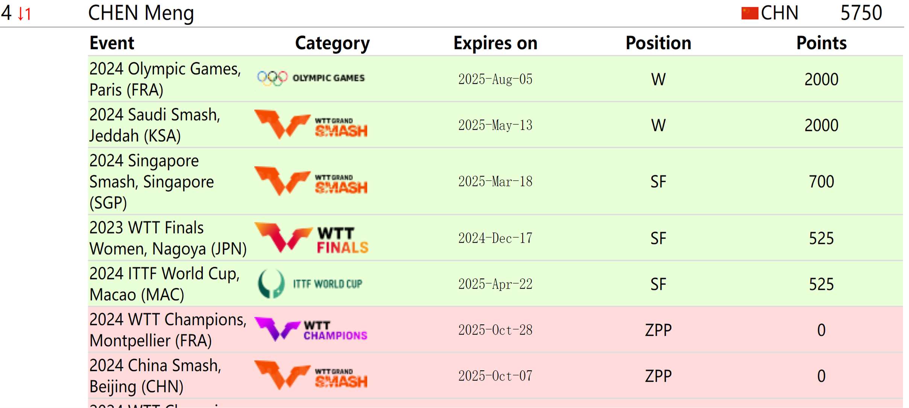Select the 2023 WTT Finals Women, Nagoya event
The height and width of the screenshot is (408, 909).
pos(167,238)
